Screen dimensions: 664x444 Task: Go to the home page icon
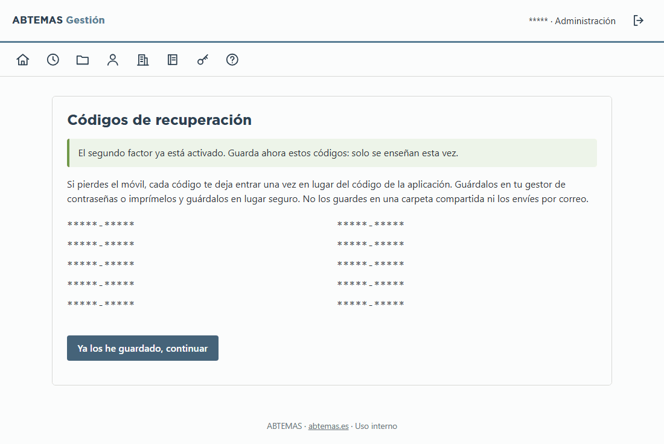click(x=23, y=60)
